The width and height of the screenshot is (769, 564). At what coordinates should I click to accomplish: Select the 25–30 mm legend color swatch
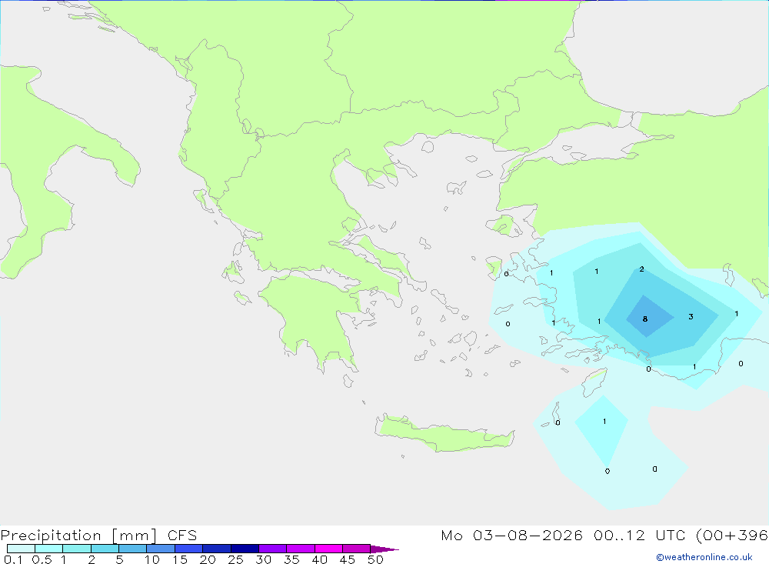(x=245, y=549)
